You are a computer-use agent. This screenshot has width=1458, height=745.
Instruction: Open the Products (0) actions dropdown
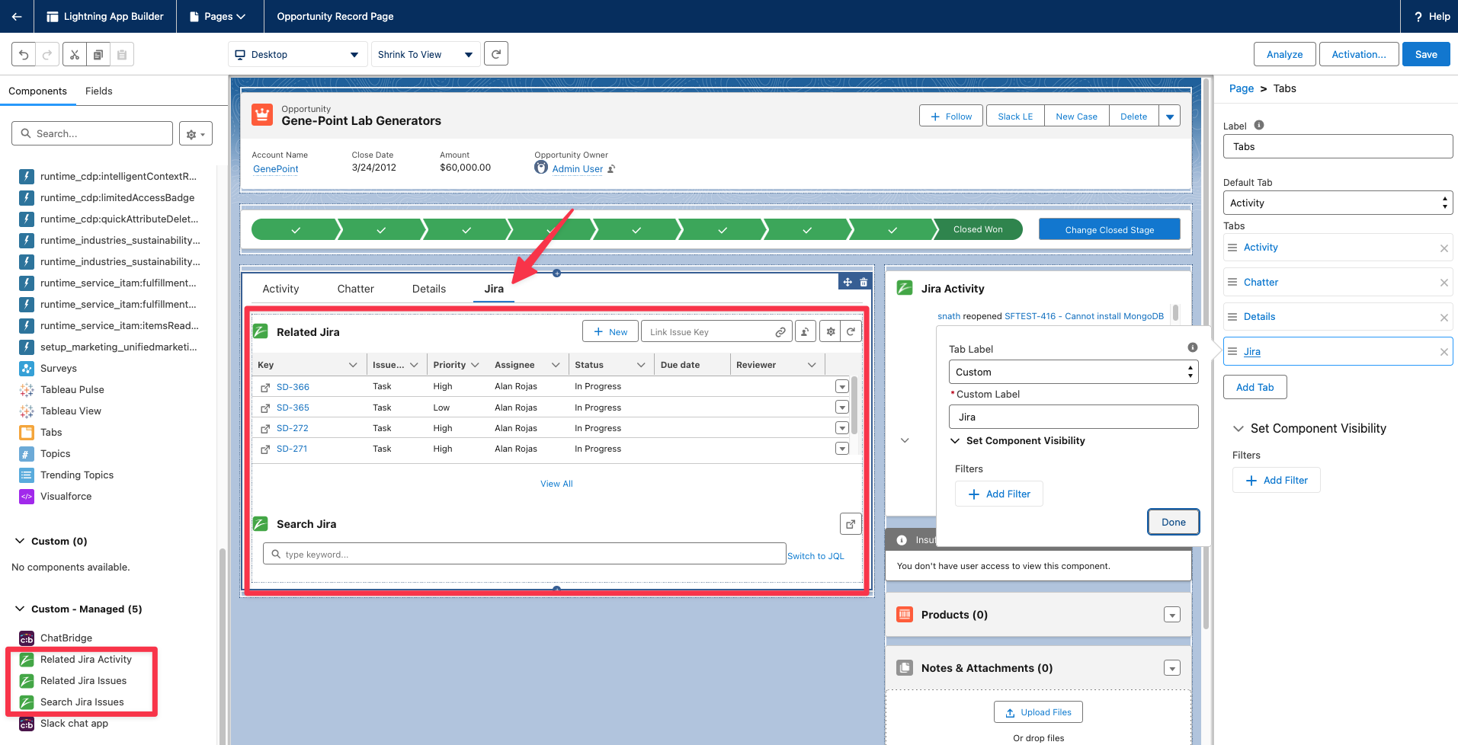coord(1172,615)
